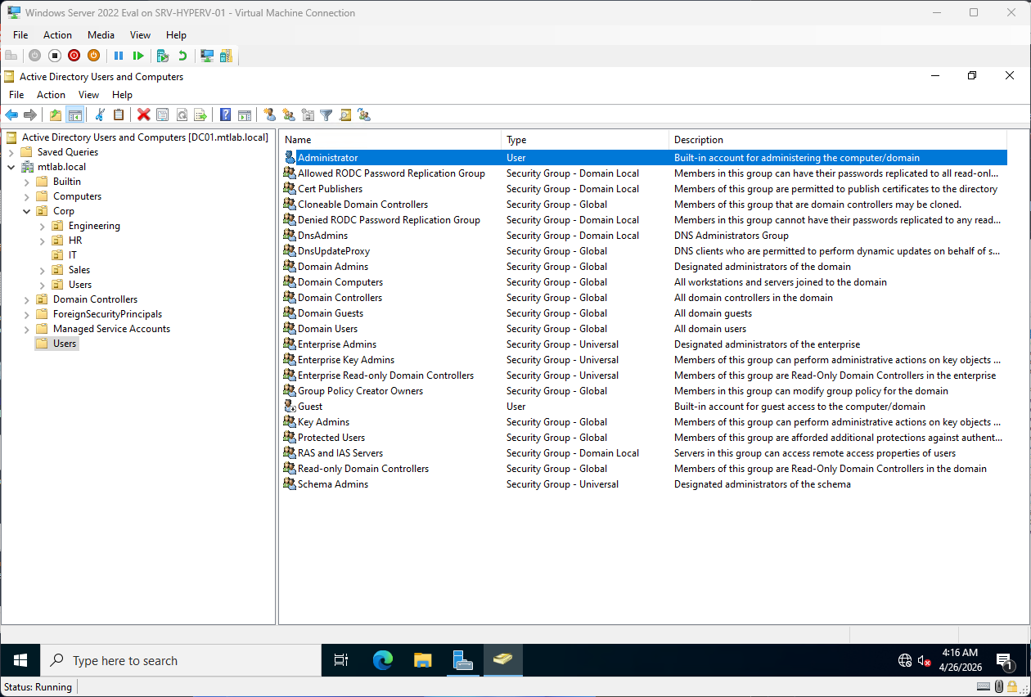Create a new group with the toolbar icon
The height and width of the screenshot is (697, 1031).
point(289,115)
